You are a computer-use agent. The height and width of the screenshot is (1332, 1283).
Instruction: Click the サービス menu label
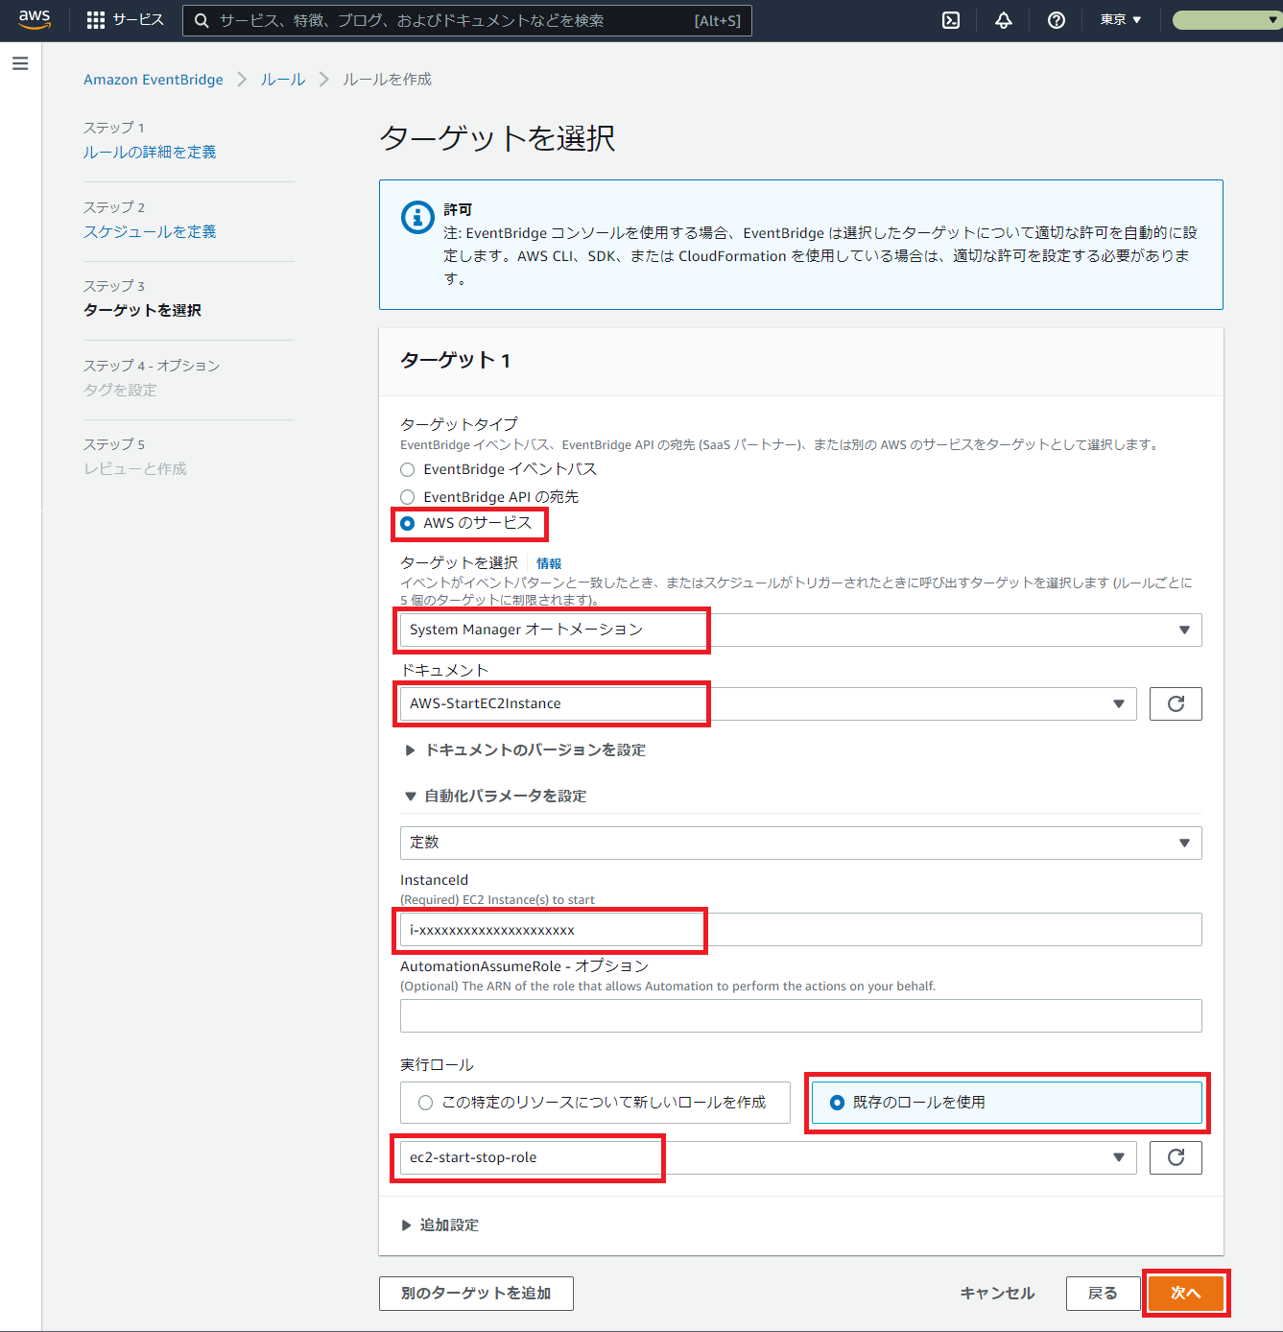point(138,20)
